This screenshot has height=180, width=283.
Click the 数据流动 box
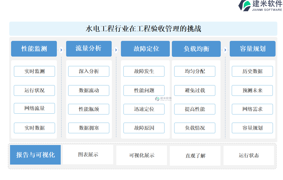point(89,90)
